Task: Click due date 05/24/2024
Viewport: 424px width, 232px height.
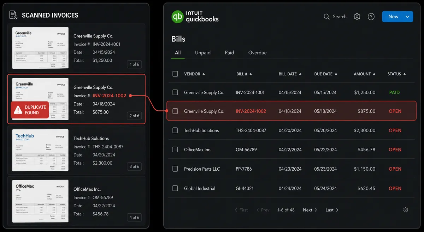Action: [325, 188]
